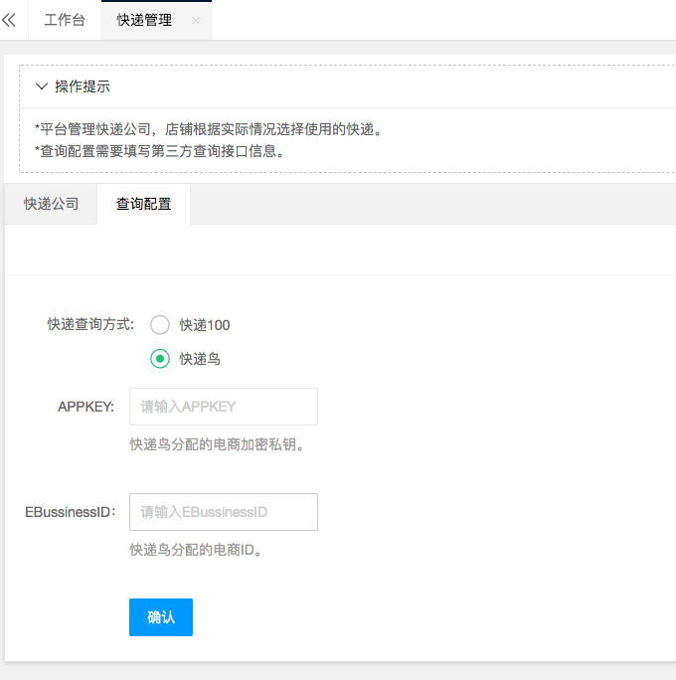Click the hint text 快递鸟分配的电商ID
Image resolution: width=676 pixels, height=680 pixels.
197,550
